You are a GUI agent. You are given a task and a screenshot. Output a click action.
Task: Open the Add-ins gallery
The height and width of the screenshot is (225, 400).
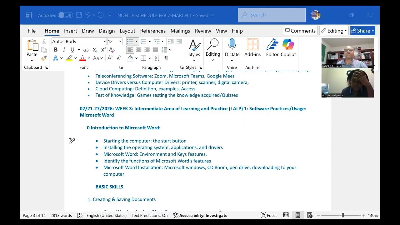tap(252, 48)
